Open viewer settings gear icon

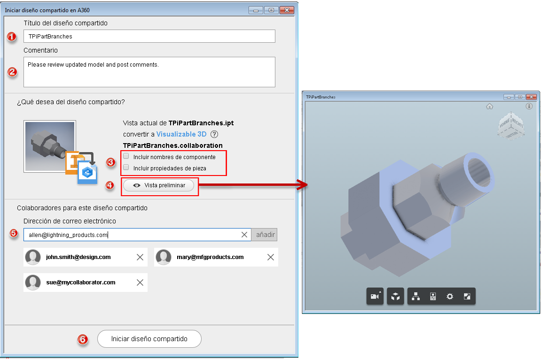tap(450, 296)
